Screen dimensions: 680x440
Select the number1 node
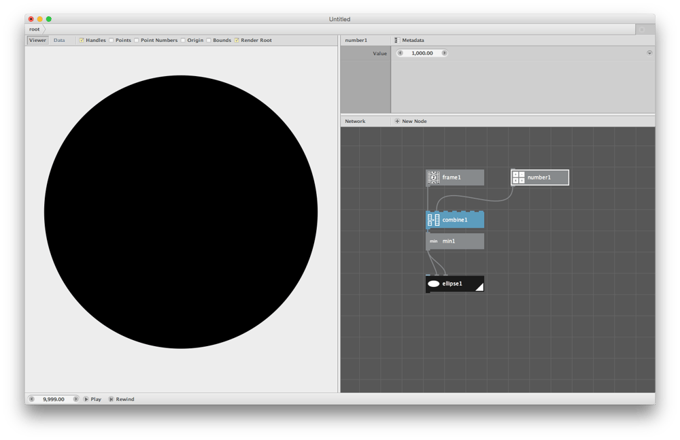pos(540,177)
